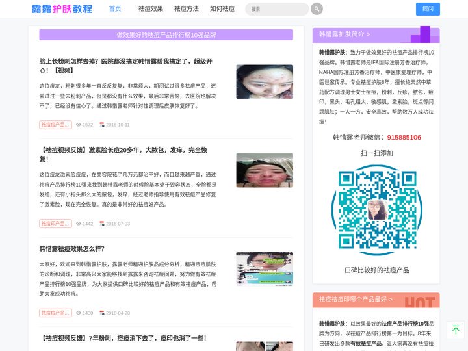Open the 祛痘效果 nav item
The image size is (468, 351).
tap(151, 9)
